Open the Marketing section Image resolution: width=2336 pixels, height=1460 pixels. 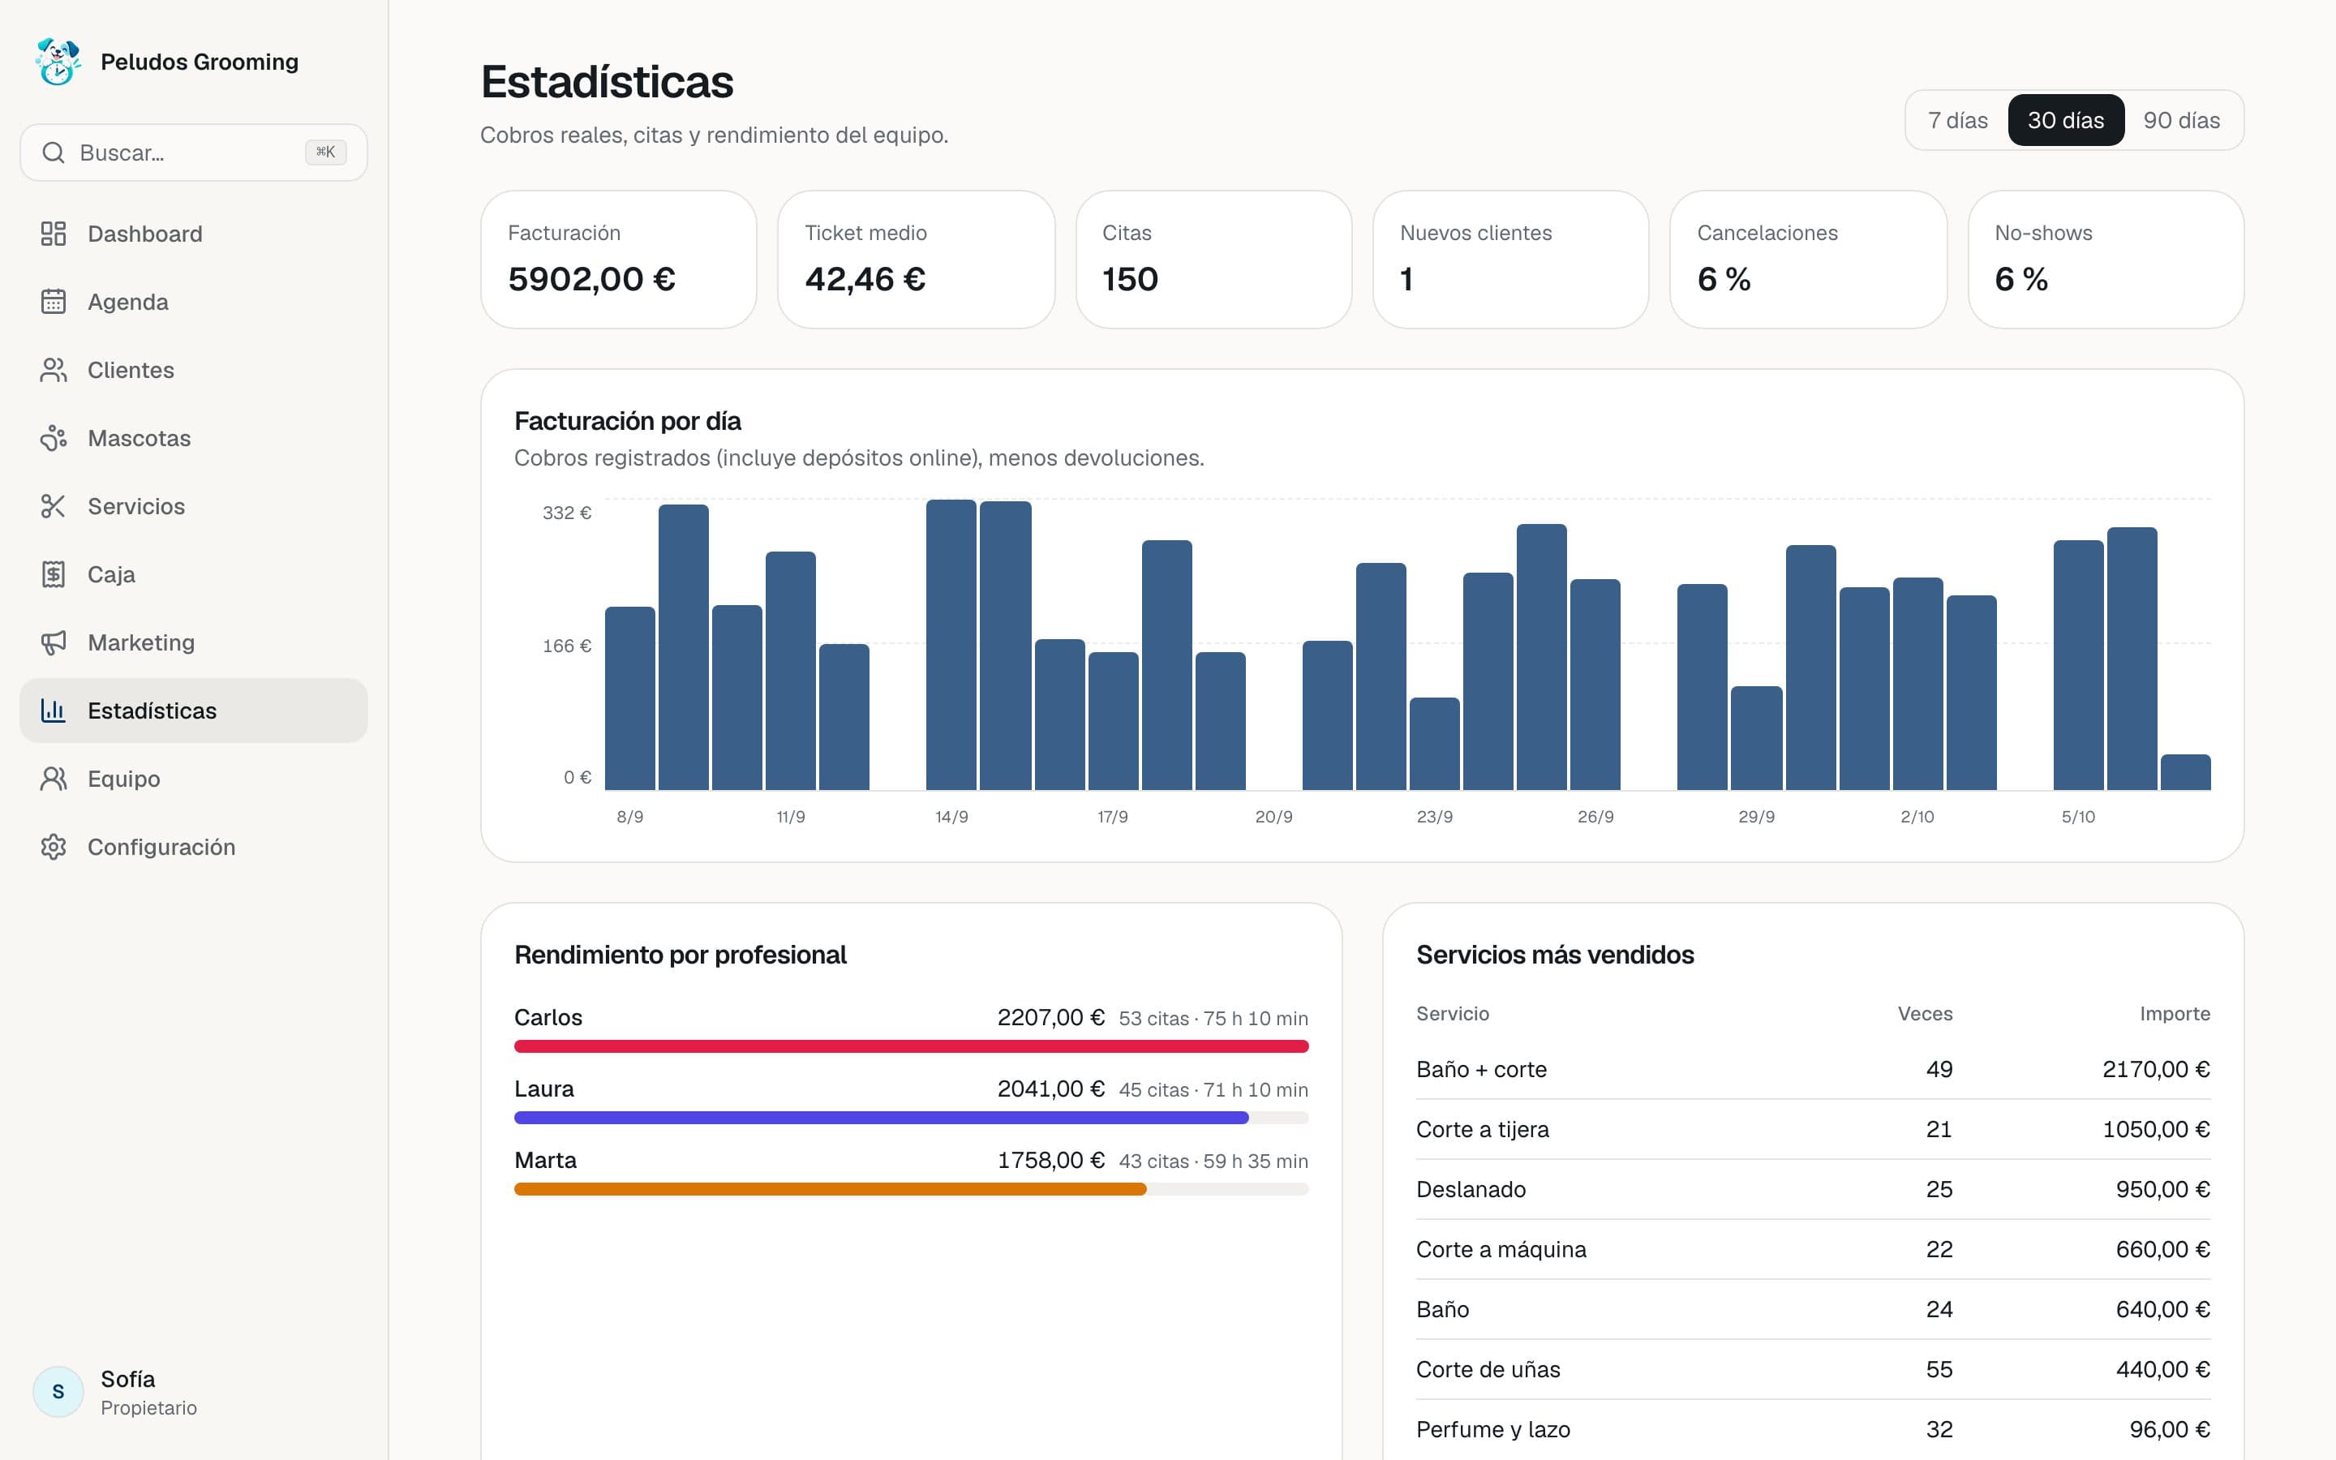click(193, 642)
